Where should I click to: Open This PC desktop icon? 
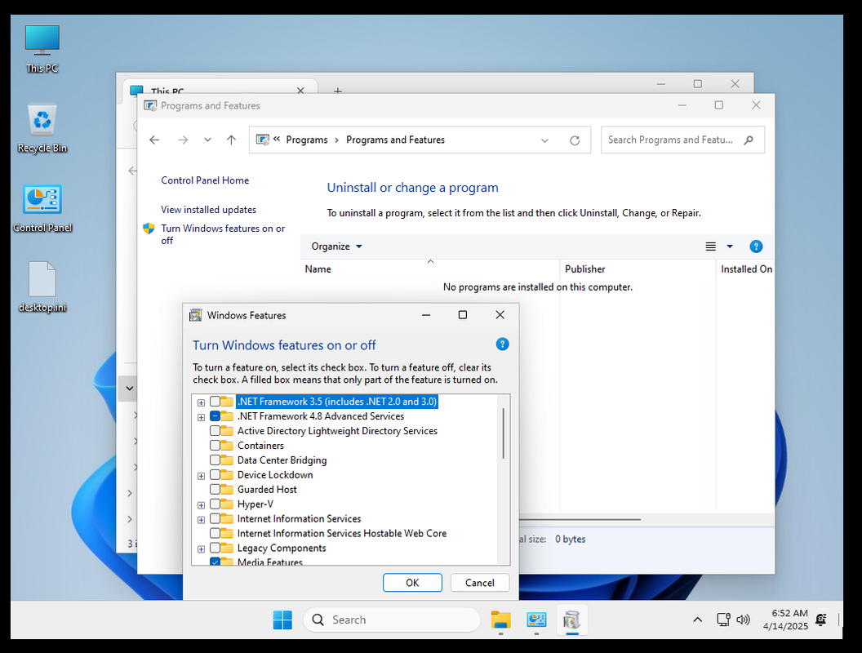[42, 49]
